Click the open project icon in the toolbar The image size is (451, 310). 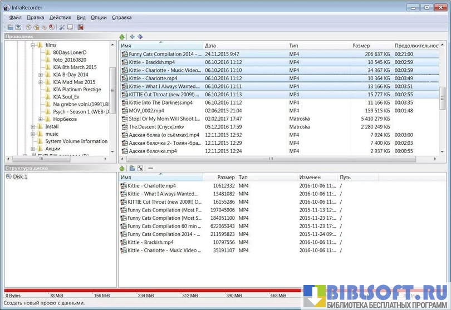click(11, 27)
